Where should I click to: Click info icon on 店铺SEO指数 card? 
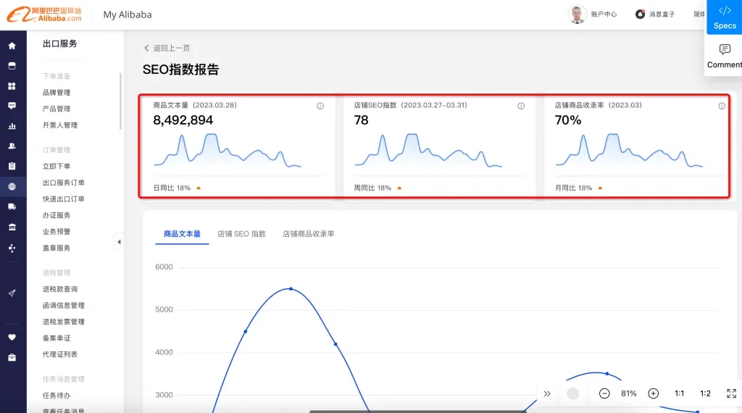521,106
